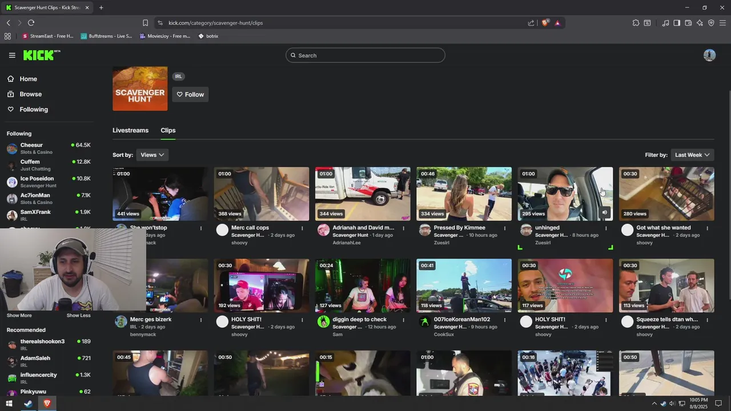Open Ice Poseidon channel in Following list

tap(49, 182)
